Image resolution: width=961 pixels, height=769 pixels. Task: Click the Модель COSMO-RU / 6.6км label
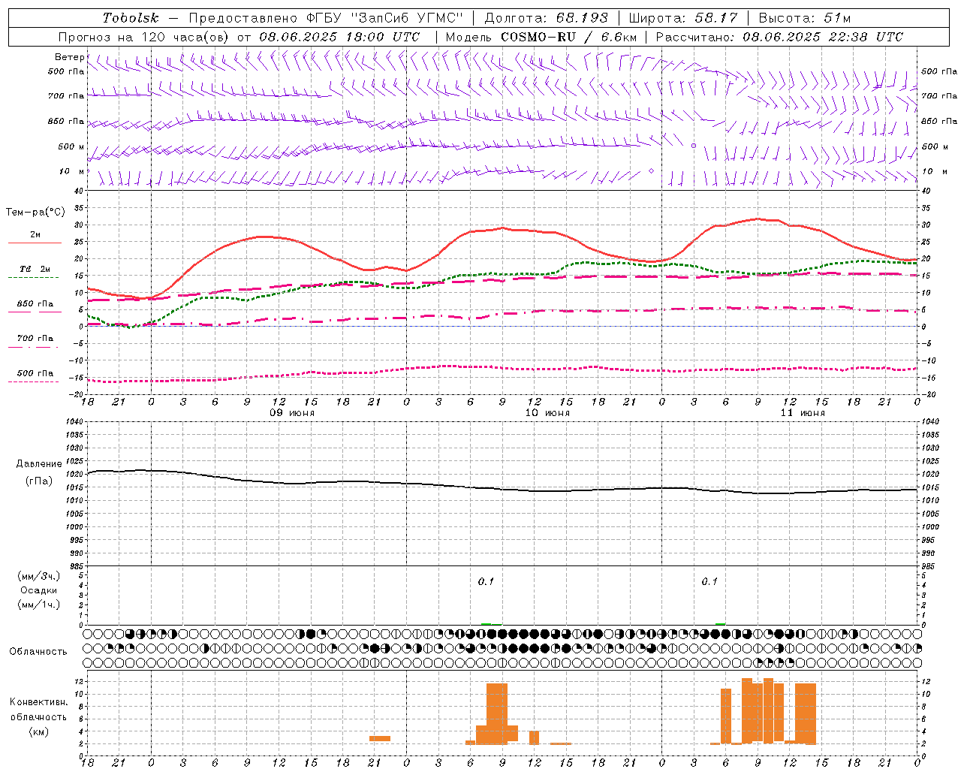click(541, 37)
